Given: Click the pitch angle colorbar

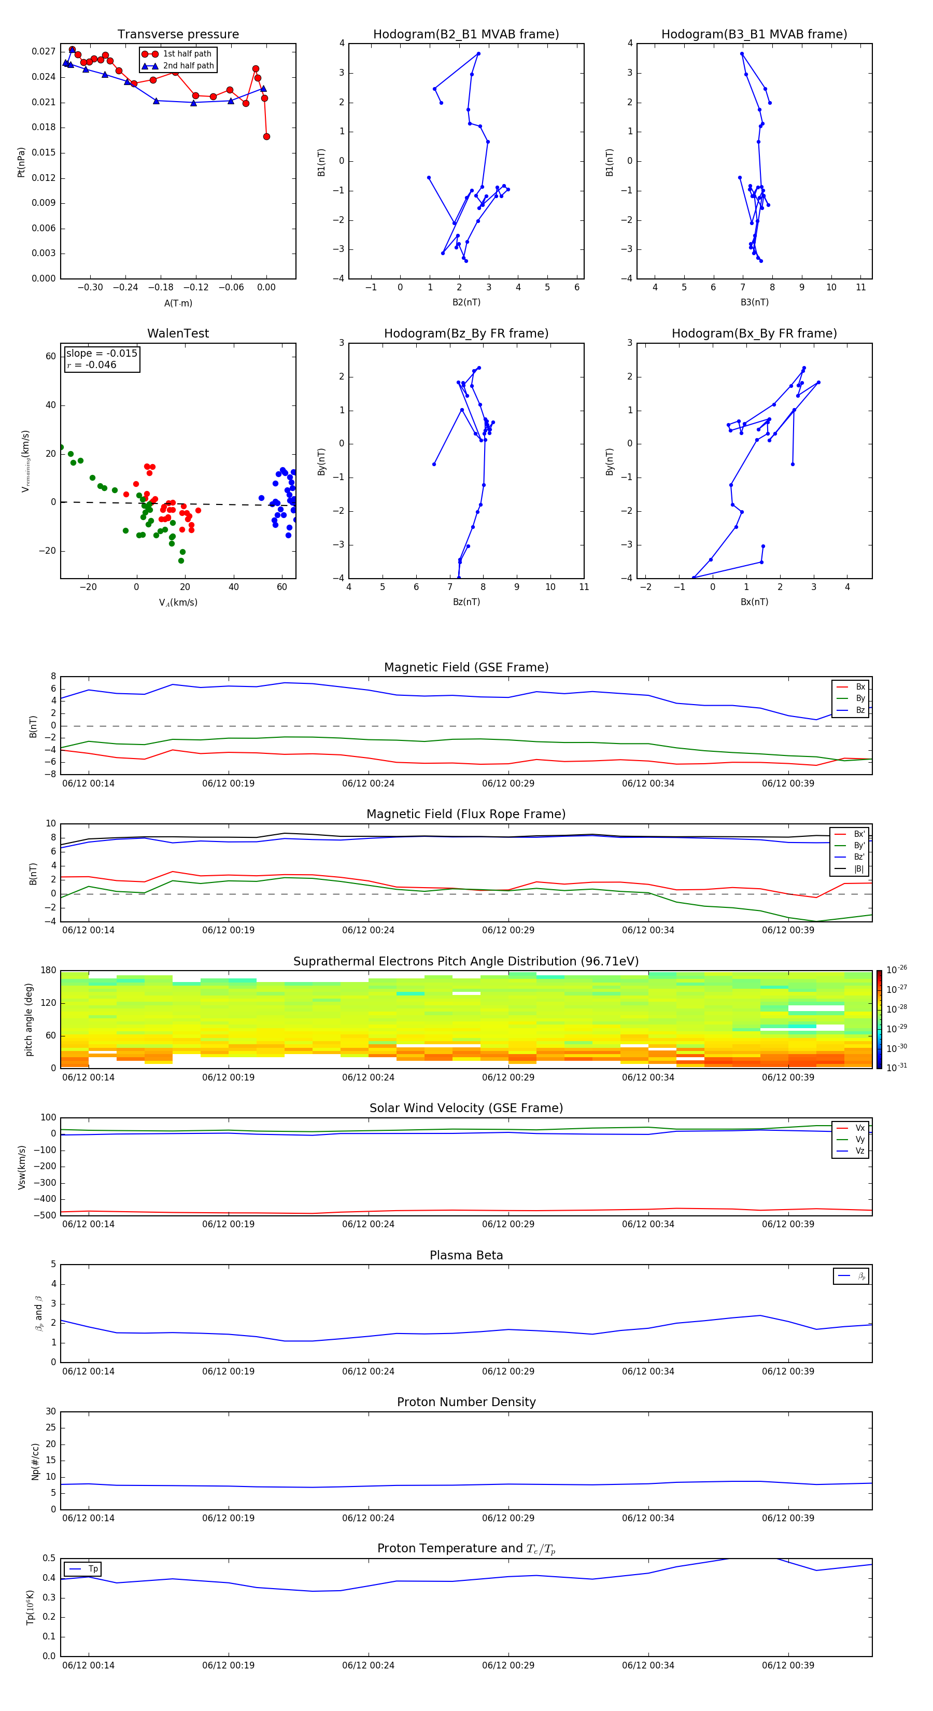Looking at the screenshot, I should [879, 1019].
